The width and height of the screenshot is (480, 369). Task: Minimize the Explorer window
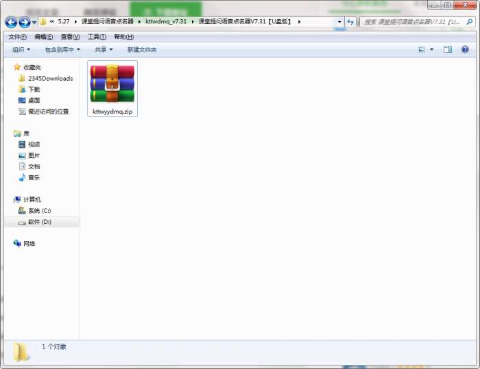434,5
